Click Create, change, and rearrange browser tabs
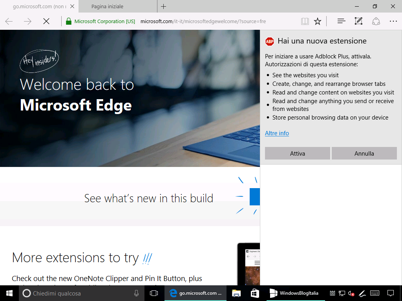402x301 pixels. (x=329, y=84)
